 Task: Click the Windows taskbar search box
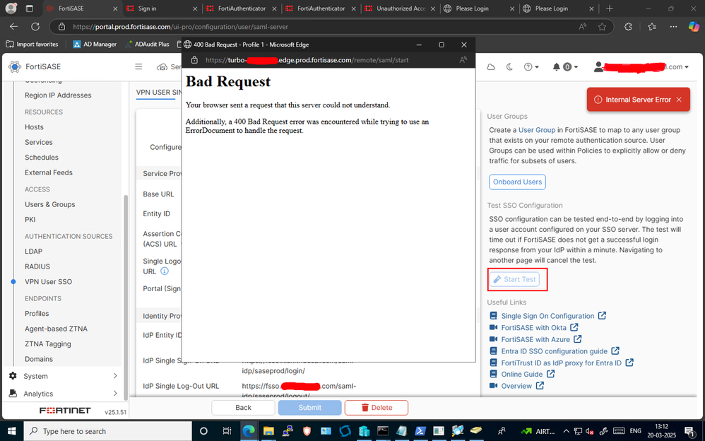[108, 430]
